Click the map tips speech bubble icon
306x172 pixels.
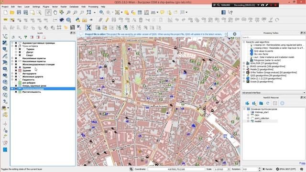pyautogui.click(x=162, y=12)
